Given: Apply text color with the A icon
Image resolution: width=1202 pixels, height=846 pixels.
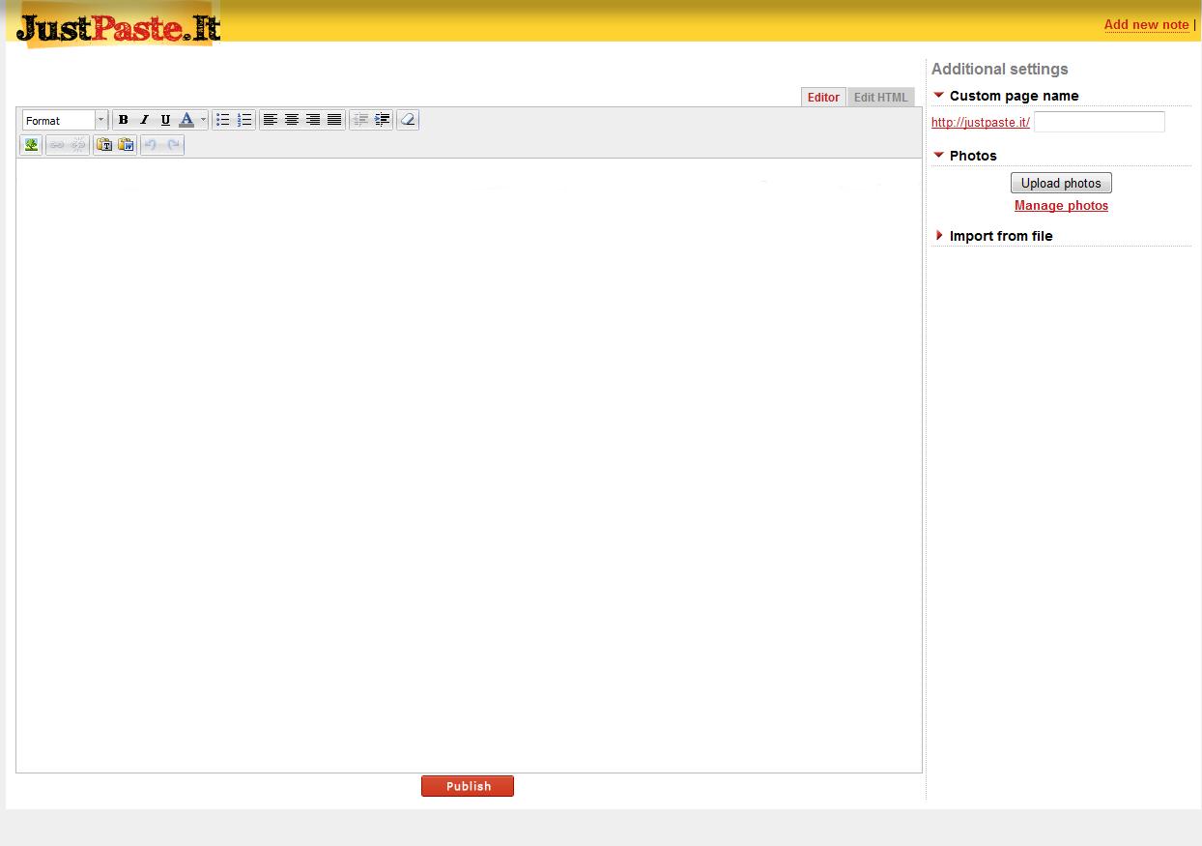Looking at the screenshot, I should pos(186,119).
